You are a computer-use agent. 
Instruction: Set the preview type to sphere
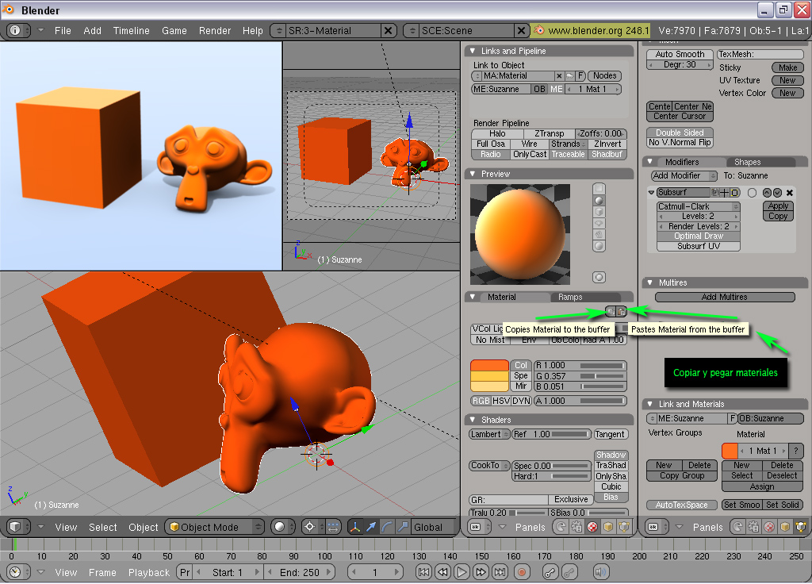coord(599,200)
